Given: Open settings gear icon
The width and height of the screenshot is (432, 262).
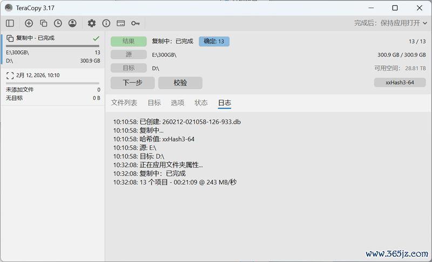Looking at the screenshot, I should point(92,23).
